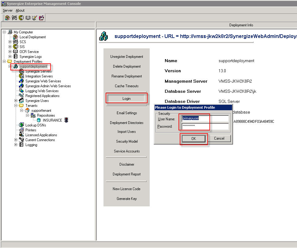Image resolution: width=297 pixels, height=248 pixels.
Task: Open the Deployment Report
Action: (x=126, y=174)
